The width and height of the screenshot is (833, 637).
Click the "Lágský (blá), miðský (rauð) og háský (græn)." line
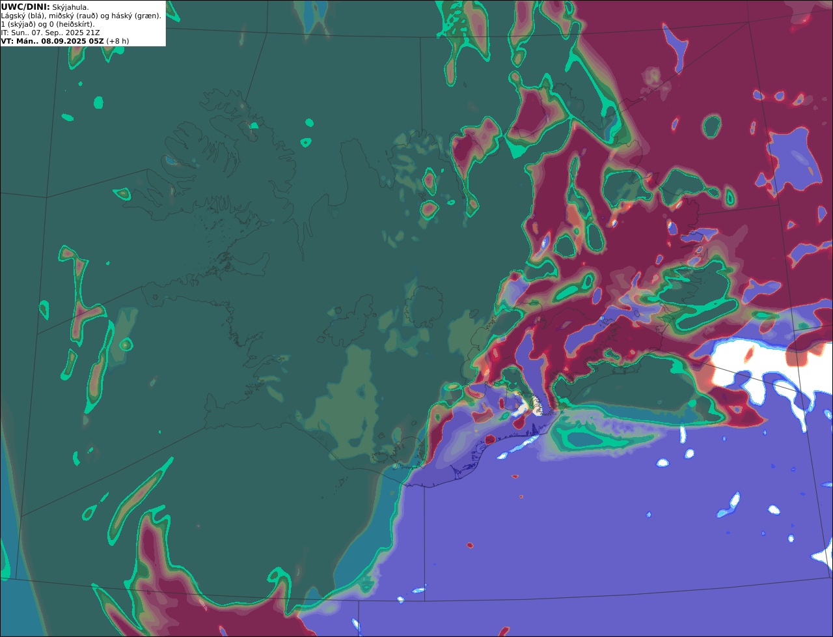81,16
